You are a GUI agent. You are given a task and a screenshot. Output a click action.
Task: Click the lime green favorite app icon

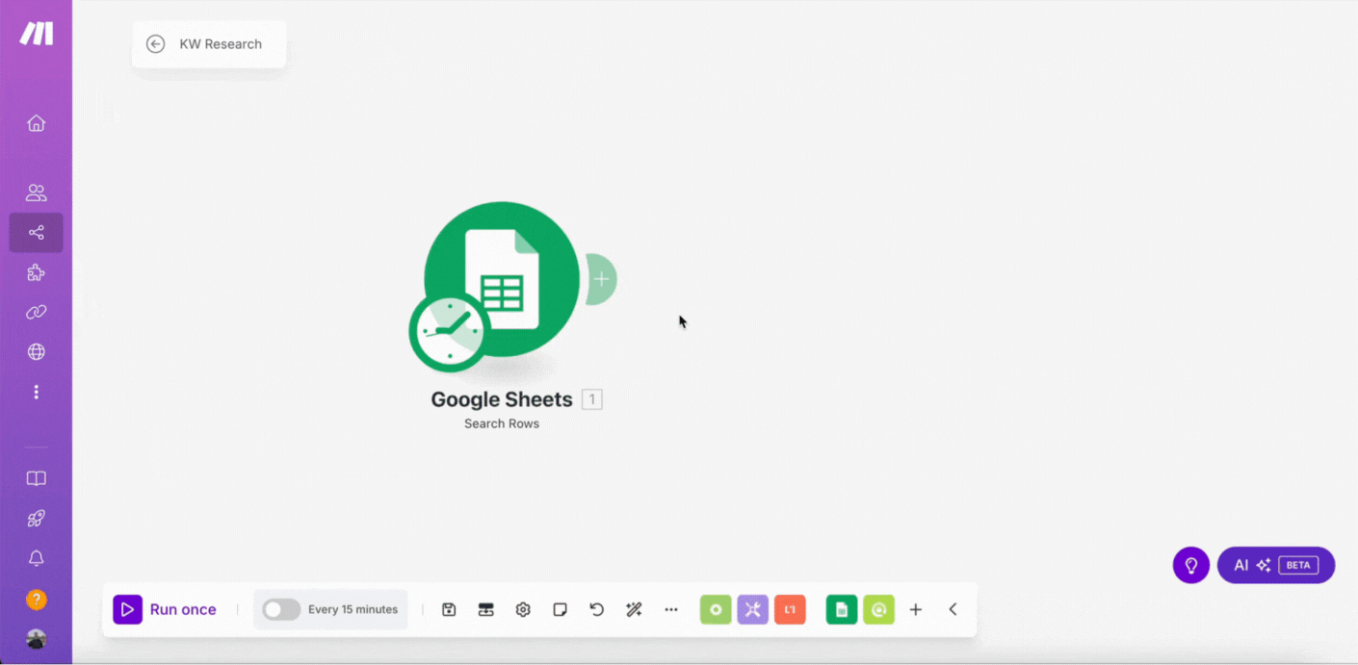pos(878,609)
